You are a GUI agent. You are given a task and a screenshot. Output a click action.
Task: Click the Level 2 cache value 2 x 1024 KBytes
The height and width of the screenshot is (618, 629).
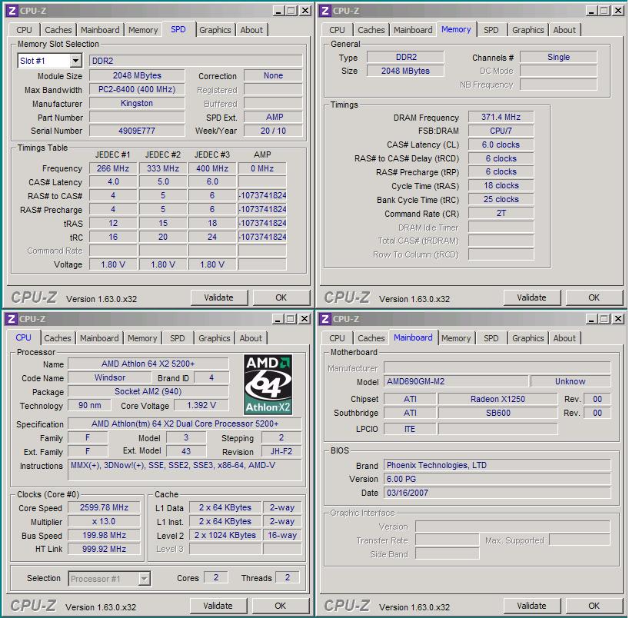click(225, 535)
